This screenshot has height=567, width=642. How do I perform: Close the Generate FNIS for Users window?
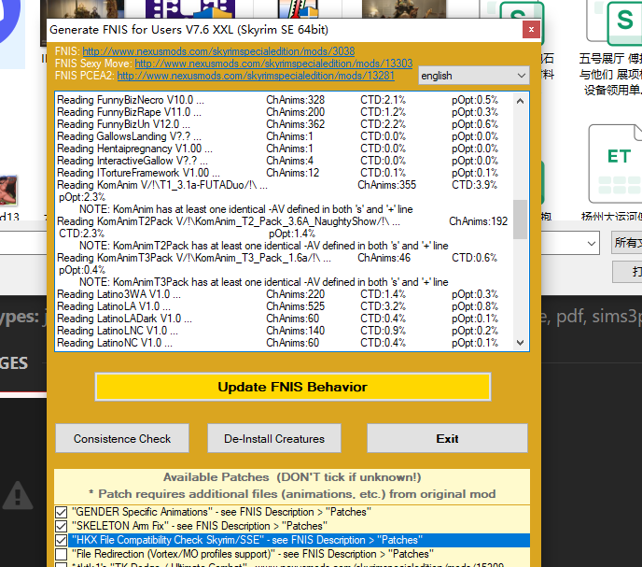pos(530,30)
